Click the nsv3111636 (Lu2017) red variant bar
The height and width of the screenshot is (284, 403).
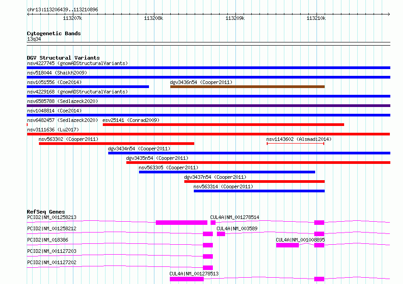point(208,134)
